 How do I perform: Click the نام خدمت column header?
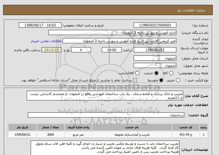pos(132,127)
